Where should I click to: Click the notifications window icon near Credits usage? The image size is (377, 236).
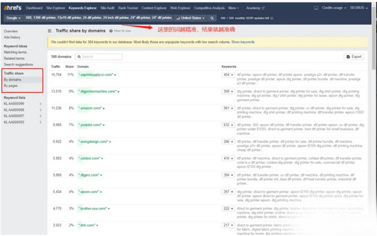pos(316,8)
